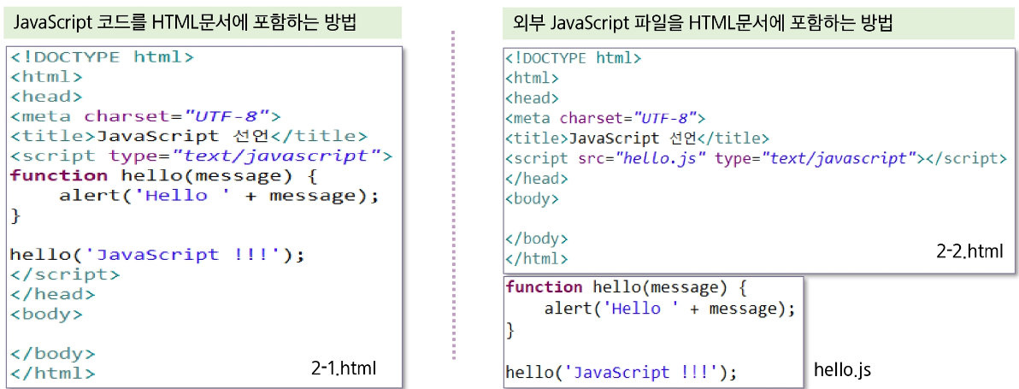The width and height of the screenshot is (1019, 389).
Task: Click the <title> line in 2-2.html code
Action: click(638, 139)
